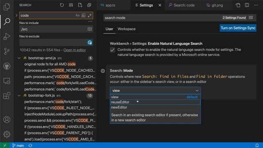263x148 pixels.
Task: Open editor More Actions menu
Action: click(256, 5)
